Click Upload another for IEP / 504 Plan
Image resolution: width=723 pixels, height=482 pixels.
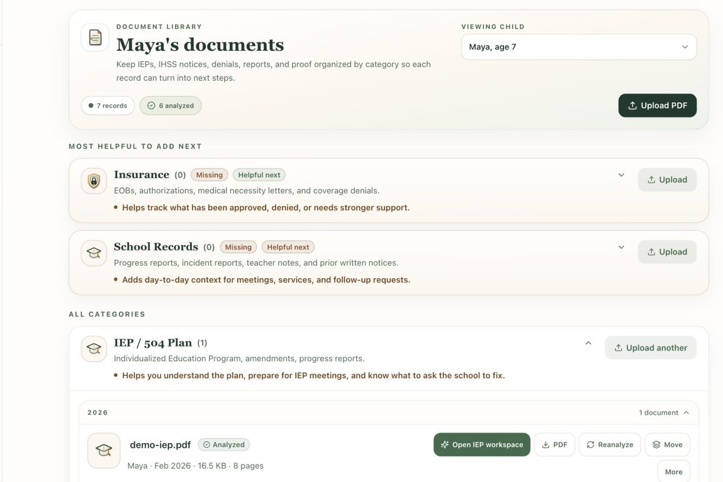coord(651,348)
